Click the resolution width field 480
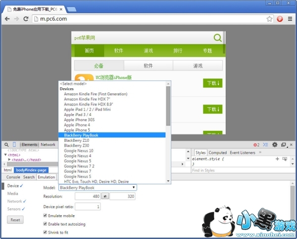Image resolution: width=297 pixels, height=239 pixels. [88, 196]
